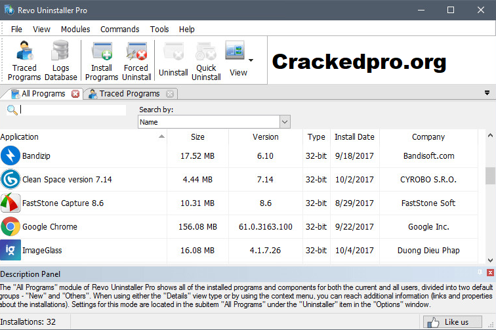This screenshot has height=330, width=496.
Task: Select the Google Chrome application icon
Action: (10, 226)
